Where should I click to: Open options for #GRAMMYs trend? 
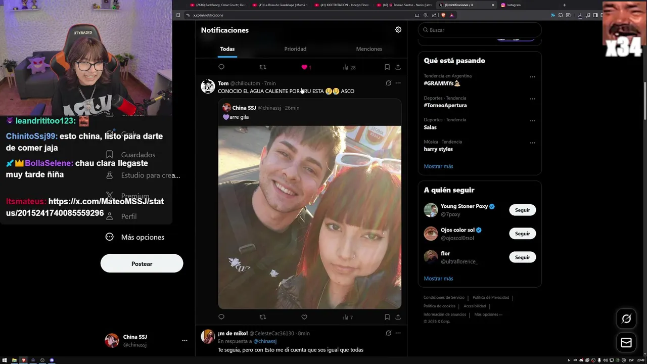tap(532, 77)
